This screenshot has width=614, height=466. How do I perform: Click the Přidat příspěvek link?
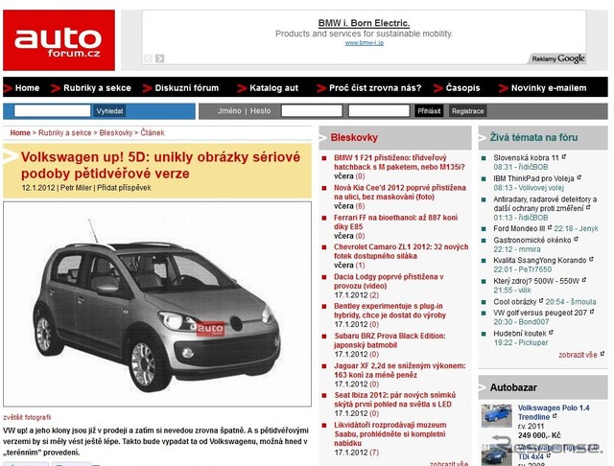coord(124,188)
